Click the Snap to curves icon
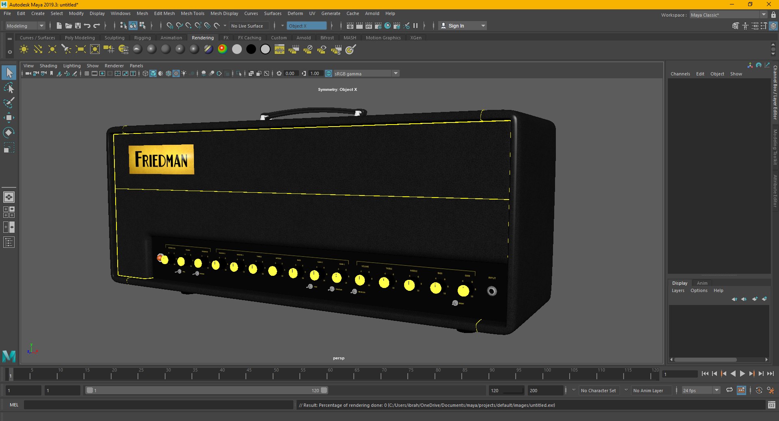The image size is (779, 421). coord(179,26)
